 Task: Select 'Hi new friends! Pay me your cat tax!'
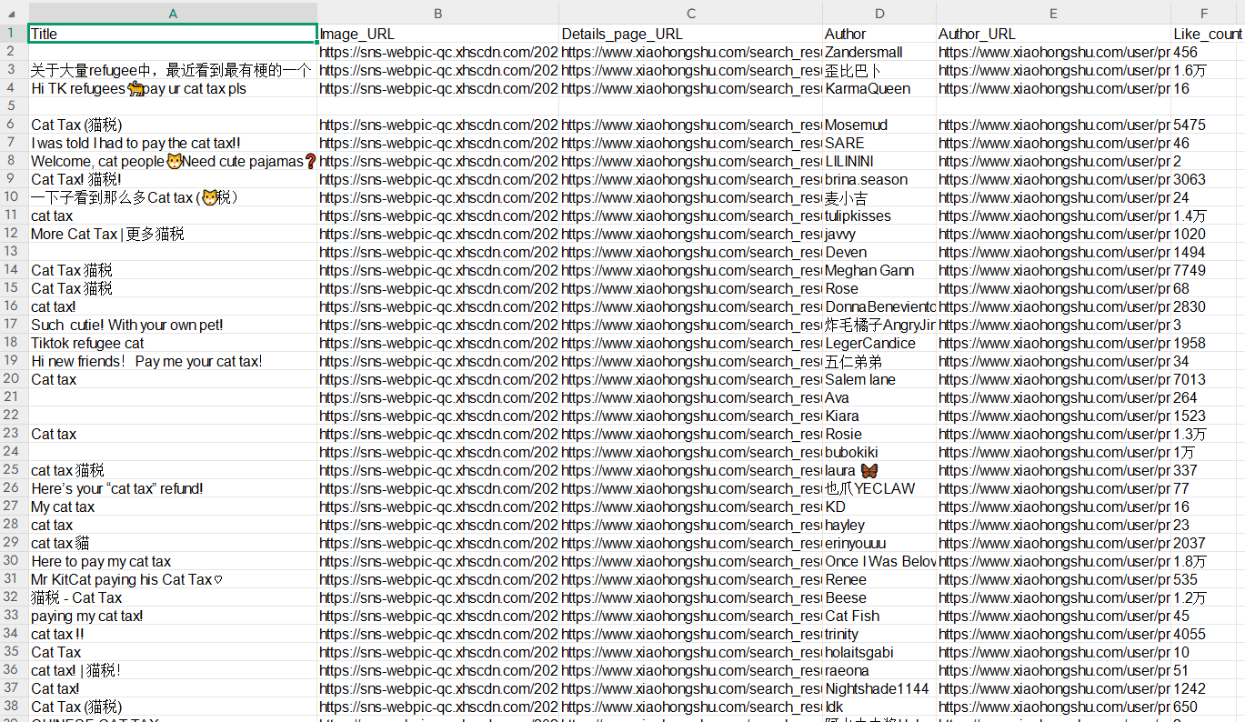[173, 361]
